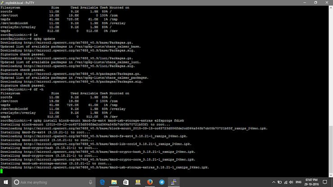Open the Windows Store taskbar icon
This screenshot has height=187, width=333.
126,182
